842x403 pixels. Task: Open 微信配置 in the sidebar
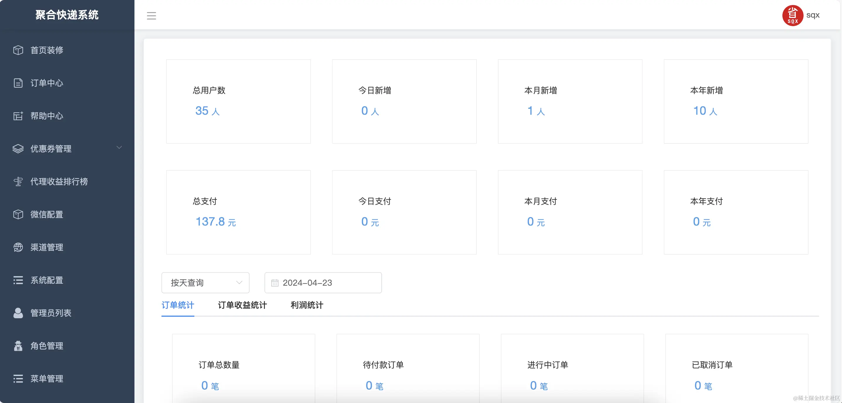[47, 215]
